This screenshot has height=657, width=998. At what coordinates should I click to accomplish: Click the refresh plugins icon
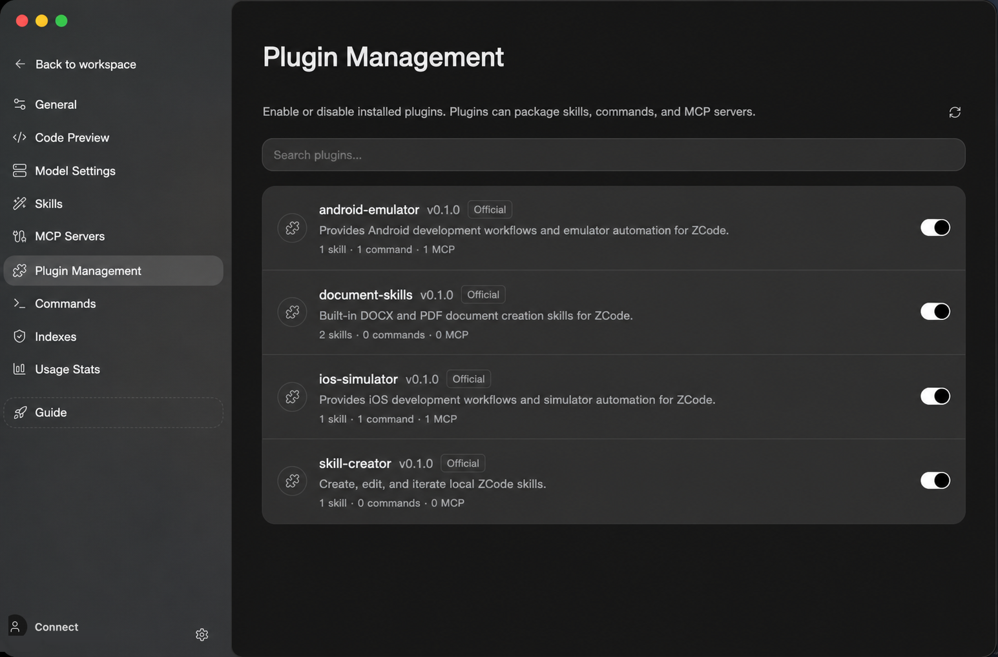tap(955, 112)
